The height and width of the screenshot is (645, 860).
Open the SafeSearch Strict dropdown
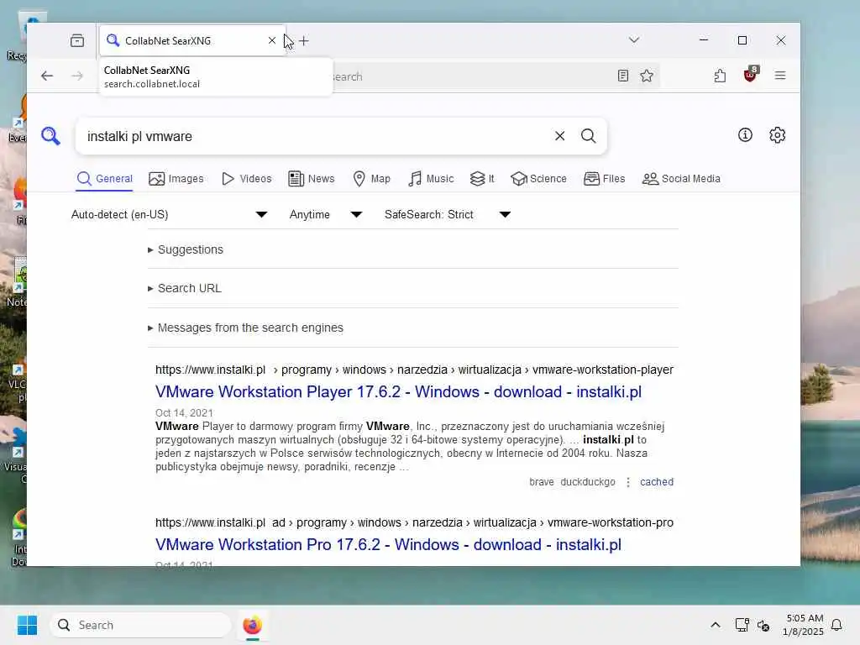448,214
